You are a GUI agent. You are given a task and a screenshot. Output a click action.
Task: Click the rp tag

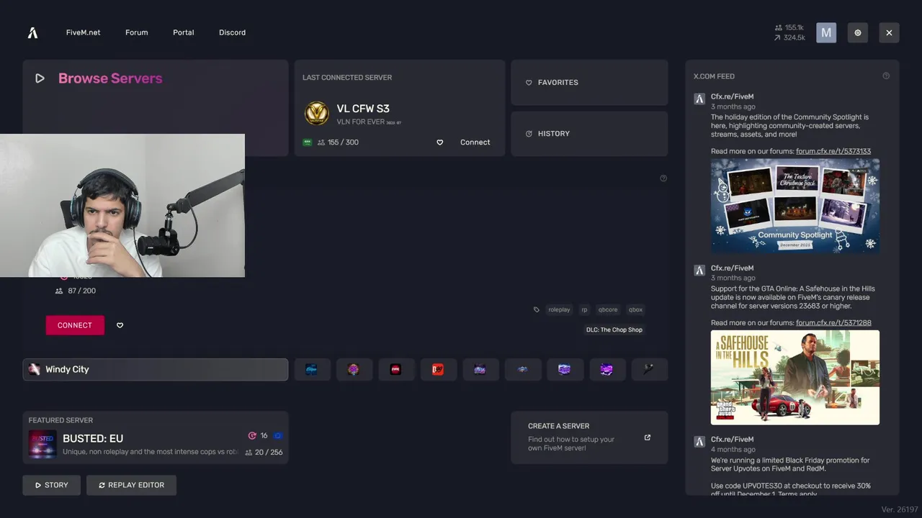click(584, 310)
